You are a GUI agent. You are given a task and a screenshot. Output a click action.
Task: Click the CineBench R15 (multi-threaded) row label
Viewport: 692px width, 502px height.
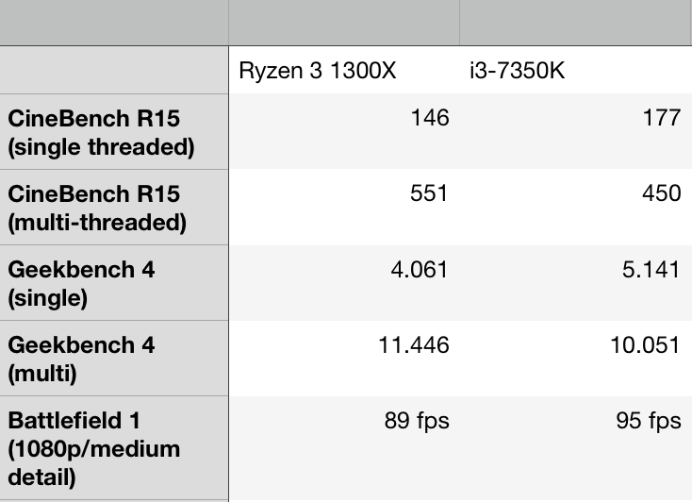pos(114,208)
